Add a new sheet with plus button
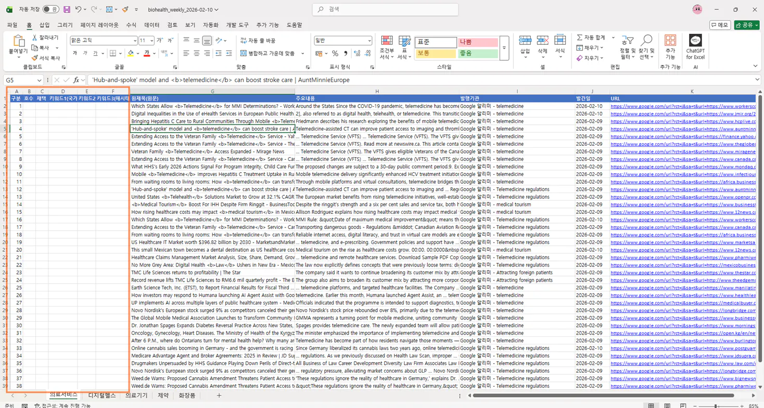 [219, 396]
